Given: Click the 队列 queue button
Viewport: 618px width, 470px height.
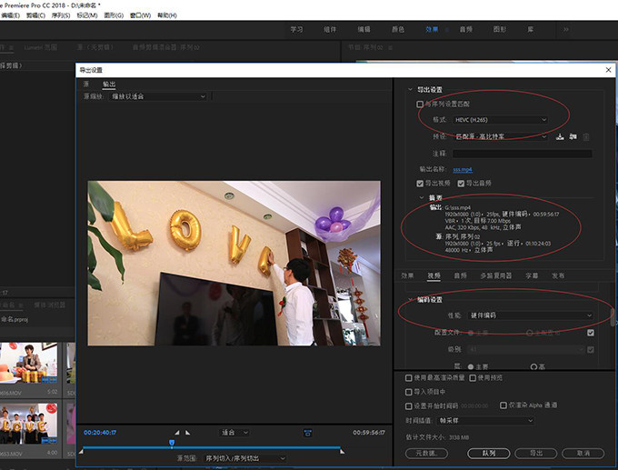Looking at the screenshot, I should tap(489, 454).
